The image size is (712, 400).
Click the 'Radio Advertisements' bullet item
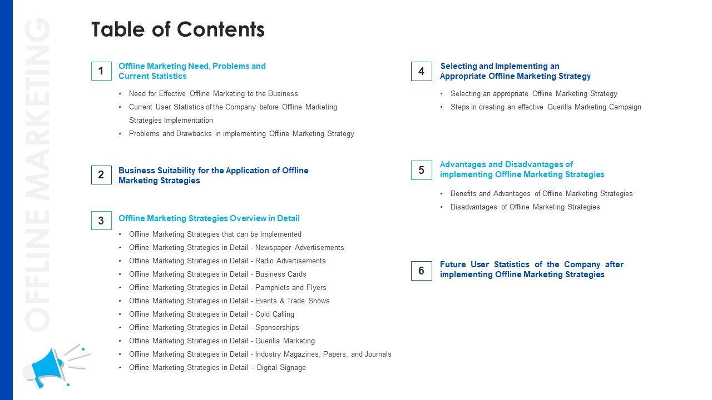click(x=227, y=261)
